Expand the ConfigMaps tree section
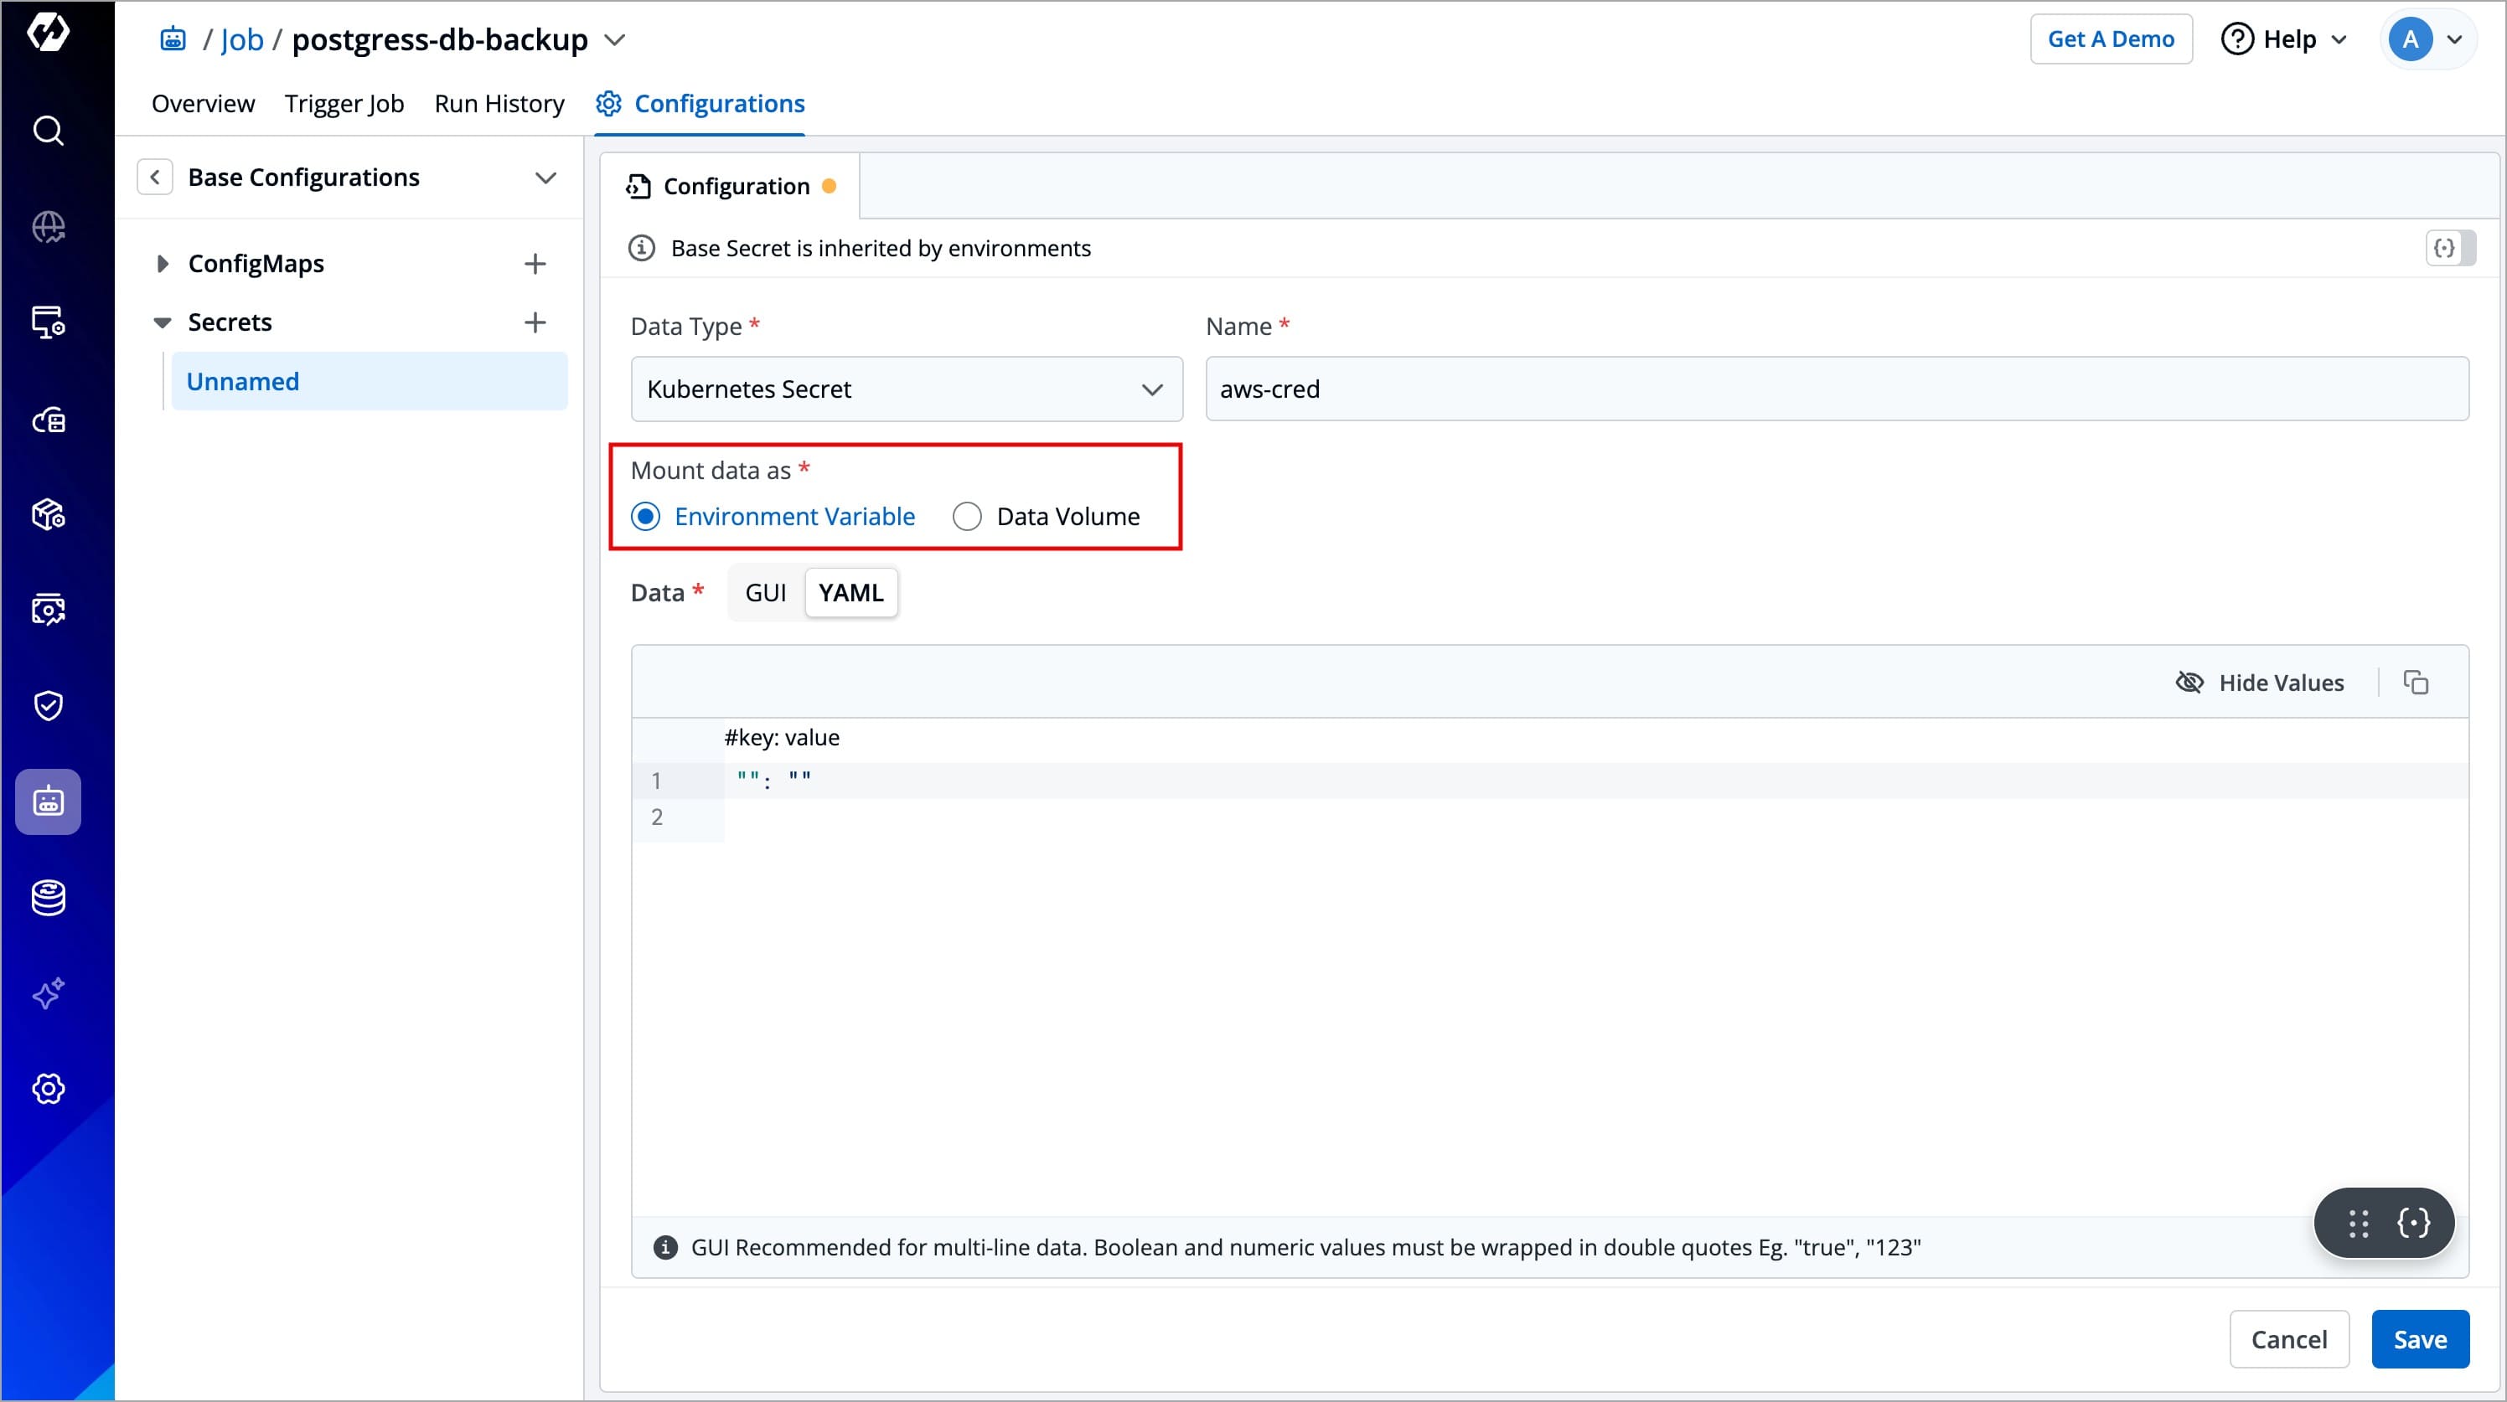The height and width of the screenshot is (1402, 2507). click(163, 264)
